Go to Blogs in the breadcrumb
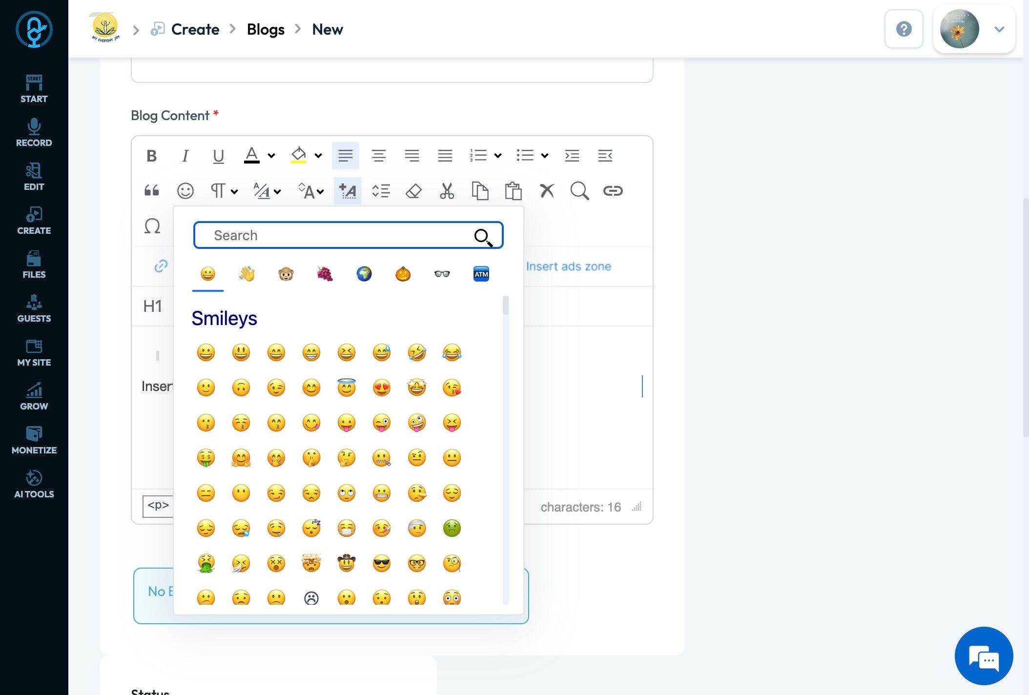The image size is (1029, 695). coord(266,29)
